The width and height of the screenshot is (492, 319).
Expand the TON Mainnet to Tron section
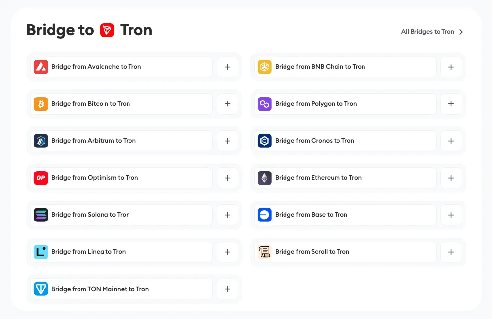coord(227,289)
